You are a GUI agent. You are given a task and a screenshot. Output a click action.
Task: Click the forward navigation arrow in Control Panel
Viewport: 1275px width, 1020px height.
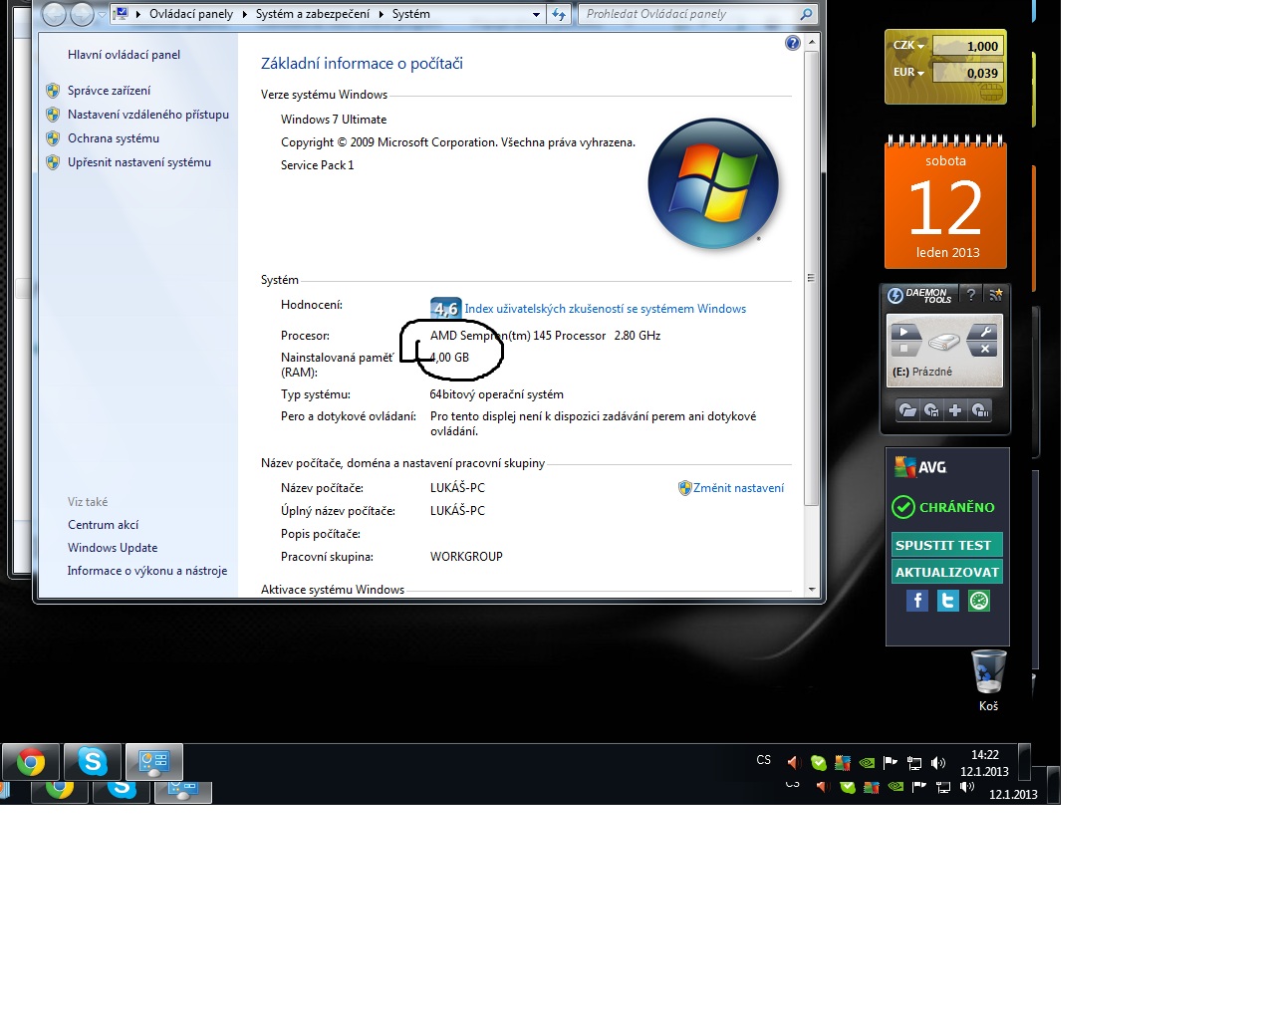83,14
